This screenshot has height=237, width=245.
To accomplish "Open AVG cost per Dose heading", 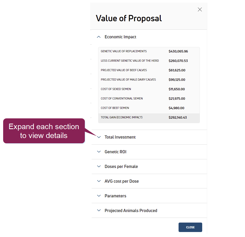I will coord(122,181).
